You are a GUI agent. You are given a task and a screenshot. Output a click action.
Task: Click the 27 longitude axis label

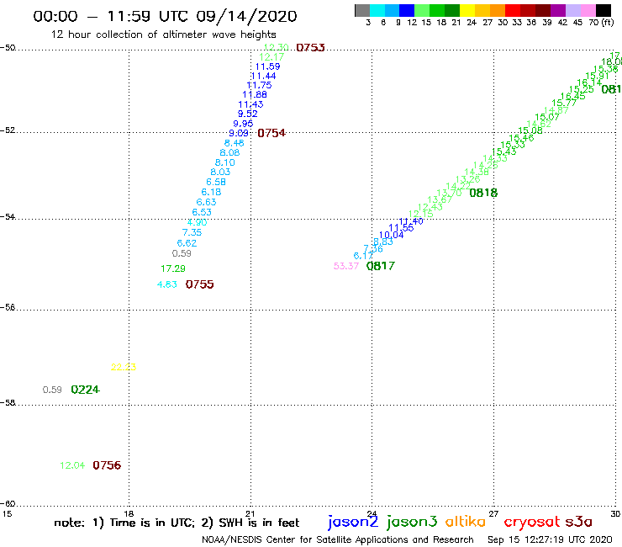coord(493,513)
